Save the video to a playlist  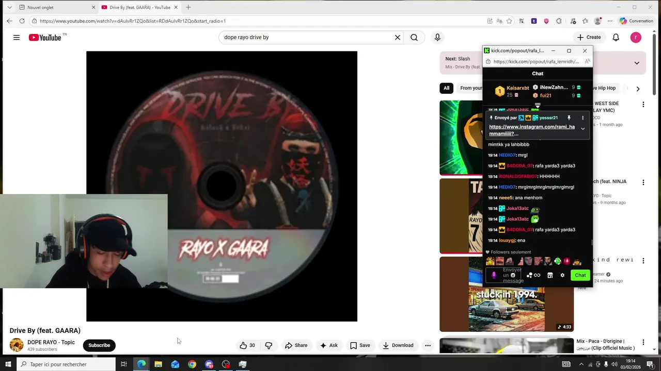tap(360, 345)
